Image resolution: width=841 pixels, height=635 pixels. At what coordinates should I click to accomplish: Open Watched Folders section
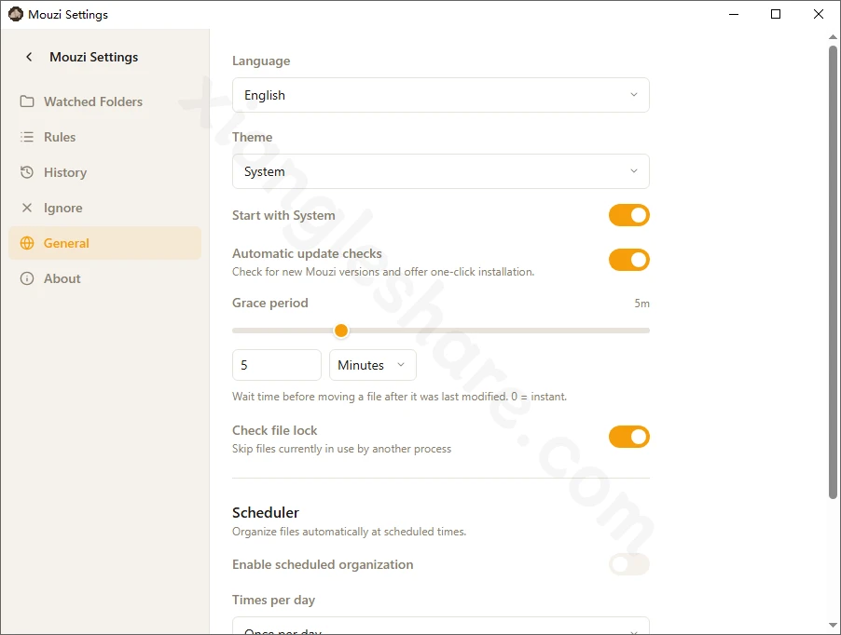click(104, 101)
